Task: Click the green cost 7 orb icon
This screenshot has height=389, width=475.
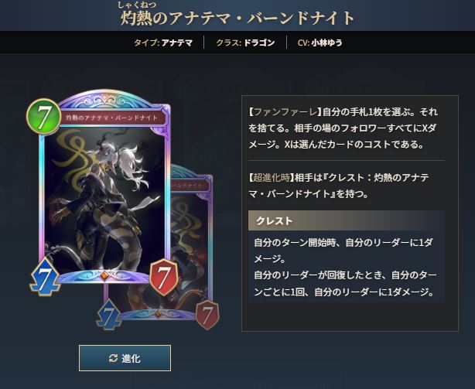Action: tap(43, 116)
